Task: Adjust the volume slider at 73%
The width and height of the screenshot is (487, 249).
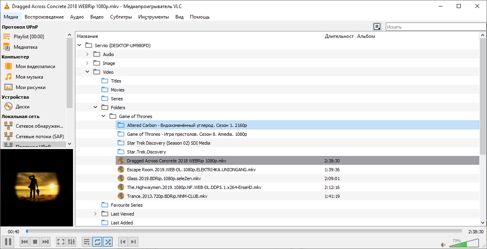Action: pyautogui.click(x=464, y=243)
